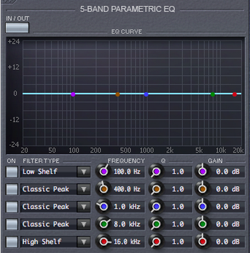
Task: Click the blue 1.0 kHz frequency knob
Action: click(x=103, y=207)
